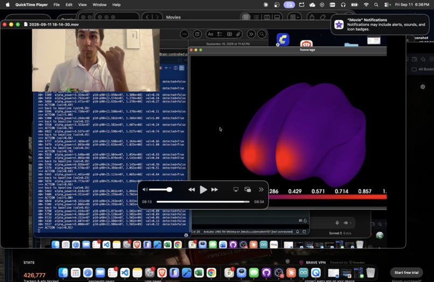The width and height of the screenshot is (434, 282).
Task: Open Notes from the Dock
Action: tap(137, 273)
